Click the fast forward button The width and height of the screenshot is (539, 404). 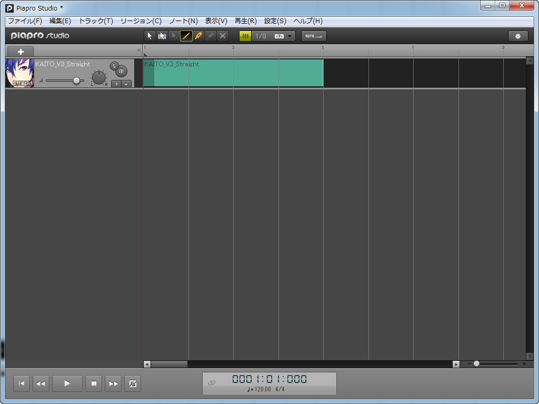[113, 383]
